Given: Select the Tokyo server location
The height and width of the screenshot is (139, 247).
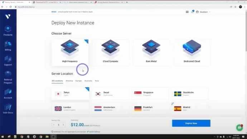Looking at the screenshot, I should (70, 94).
